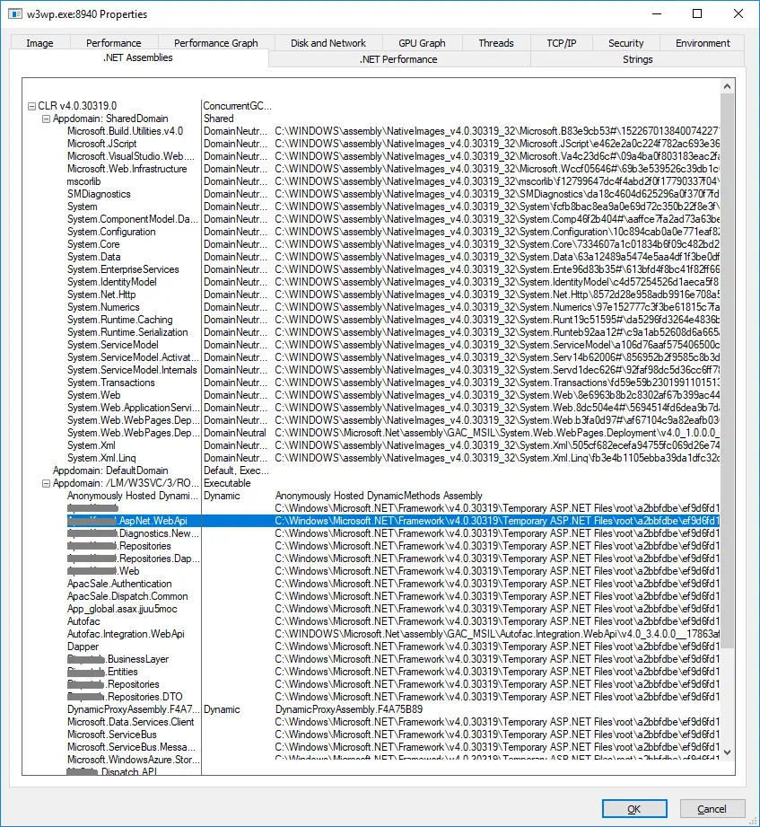Click the w3wp.exe window title icon
Viewport: 760px width, 827px height.
14,13
